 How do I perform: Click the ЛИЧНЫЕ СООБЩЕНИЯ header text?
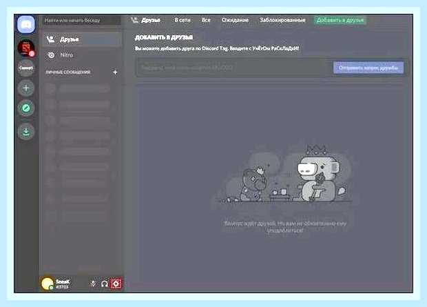click(x=67, y=72)
